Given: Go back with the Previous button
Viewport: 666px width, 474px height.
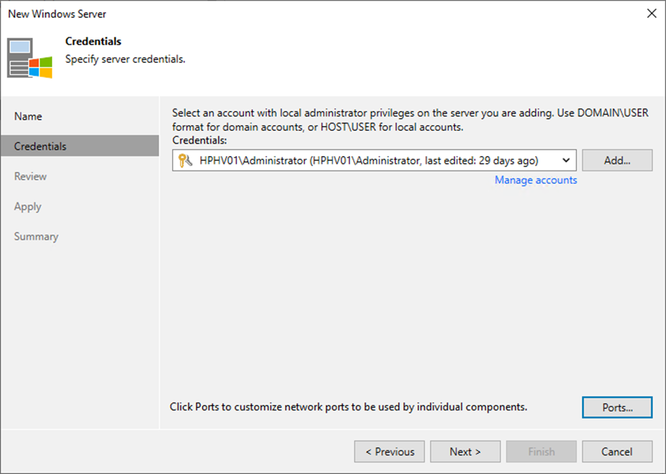Looking at the screenshot, I should [x=390, y=452].
